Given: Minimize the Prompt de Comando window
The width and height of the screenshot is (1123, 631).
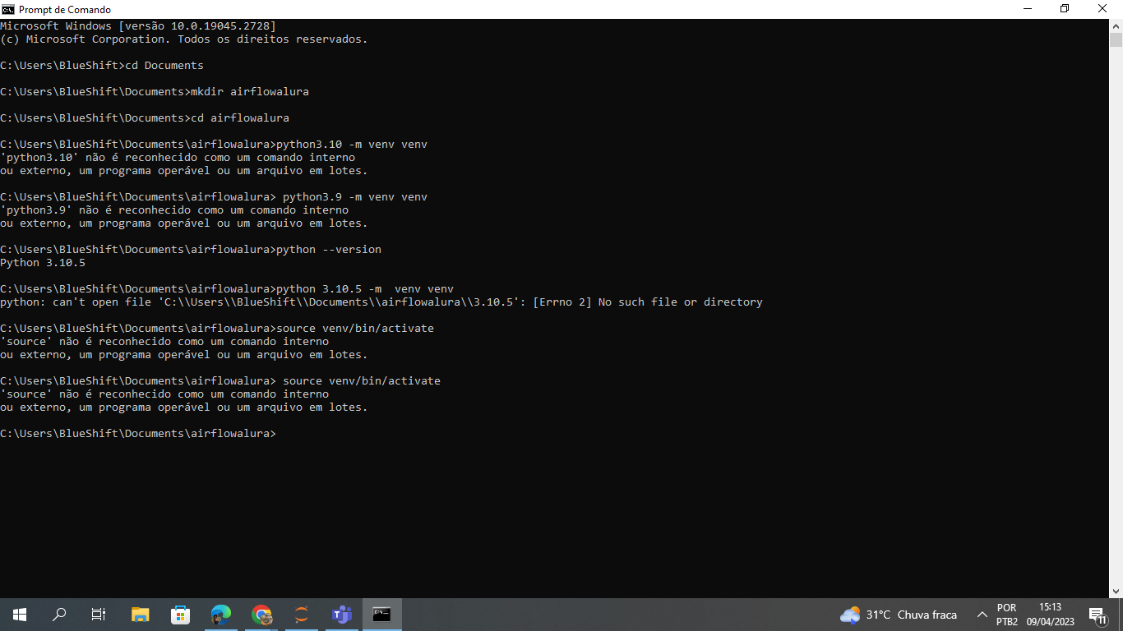Looking at the screenshot, I should point(1028,9).
